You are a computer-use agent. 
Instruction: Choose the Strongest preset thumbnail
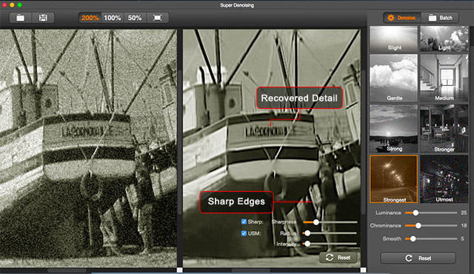click(393, 179)
